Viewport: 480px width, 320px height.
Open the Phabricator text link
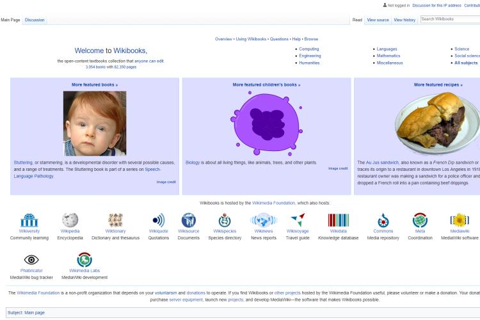(x=31, y=271)
